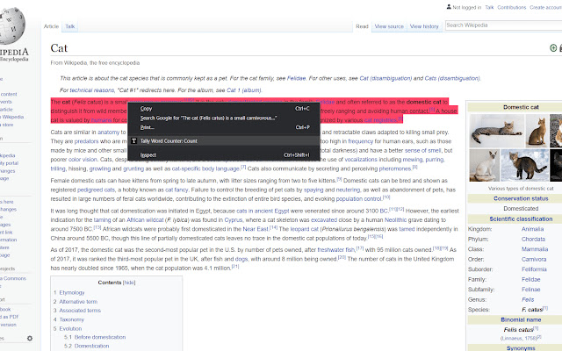
Task: Follow the cats in ancient Egypt link
Action: pos(263,211)
